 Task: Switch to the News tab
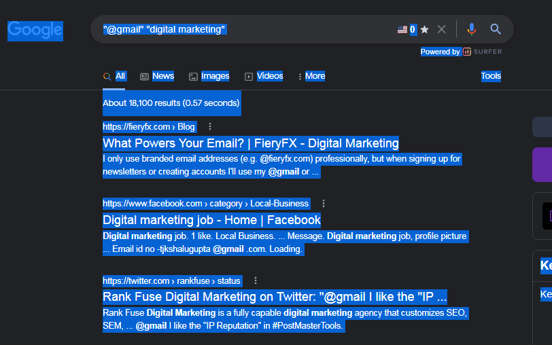tap(157, 76)
